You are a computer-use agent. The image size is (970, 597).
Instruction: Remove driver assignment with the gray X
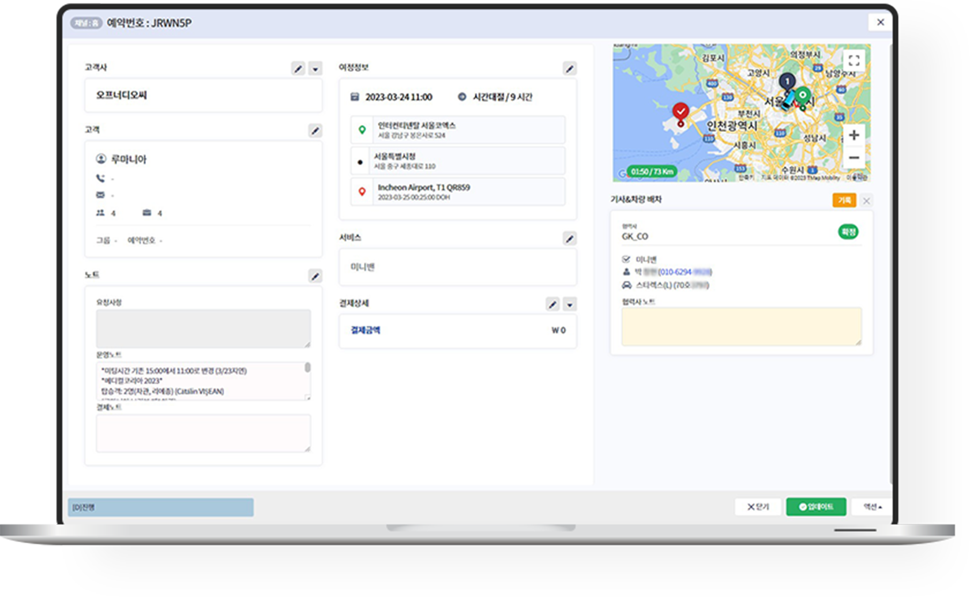point(866,201)
